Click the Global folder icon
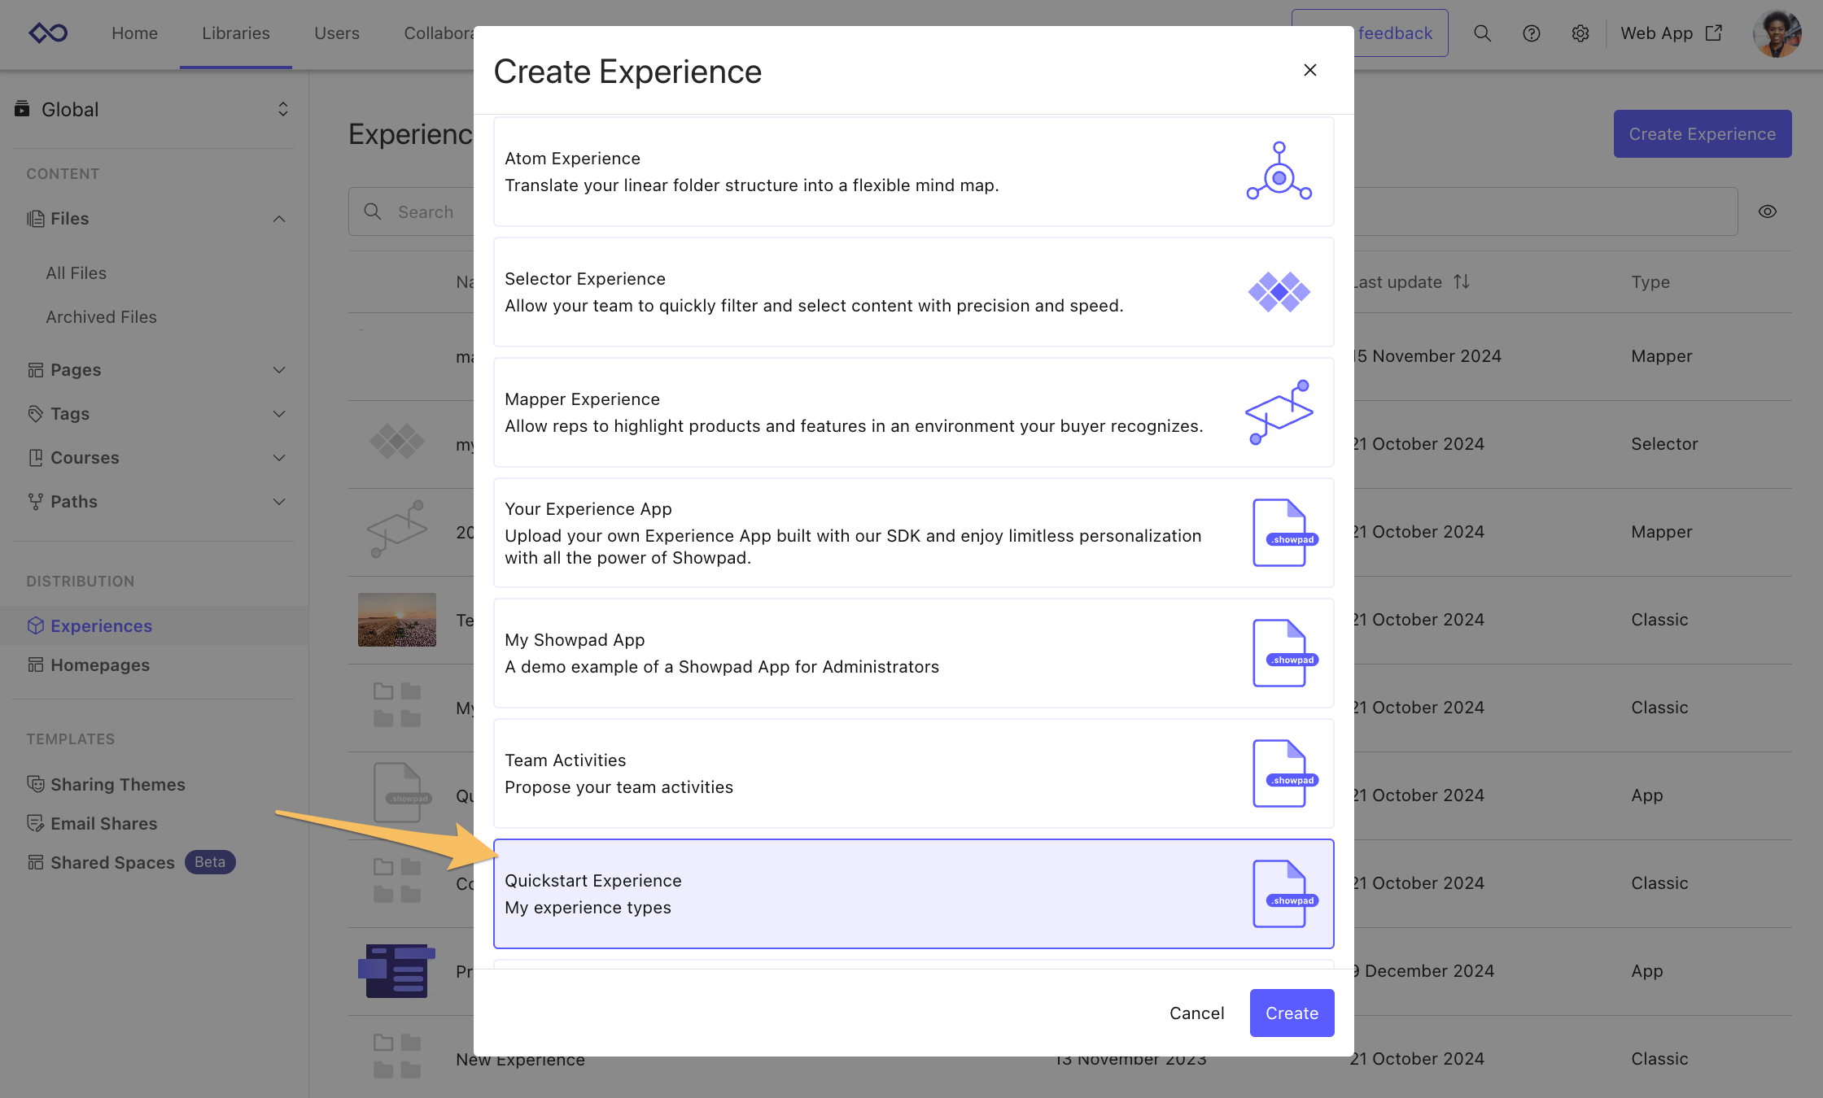The image size is (1823, 1098). tap(22, 109)
